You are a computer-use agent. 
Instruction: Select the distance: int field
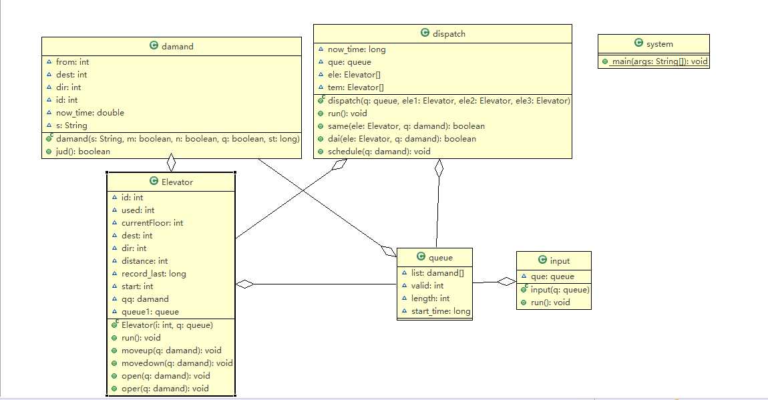pos(144,261)
